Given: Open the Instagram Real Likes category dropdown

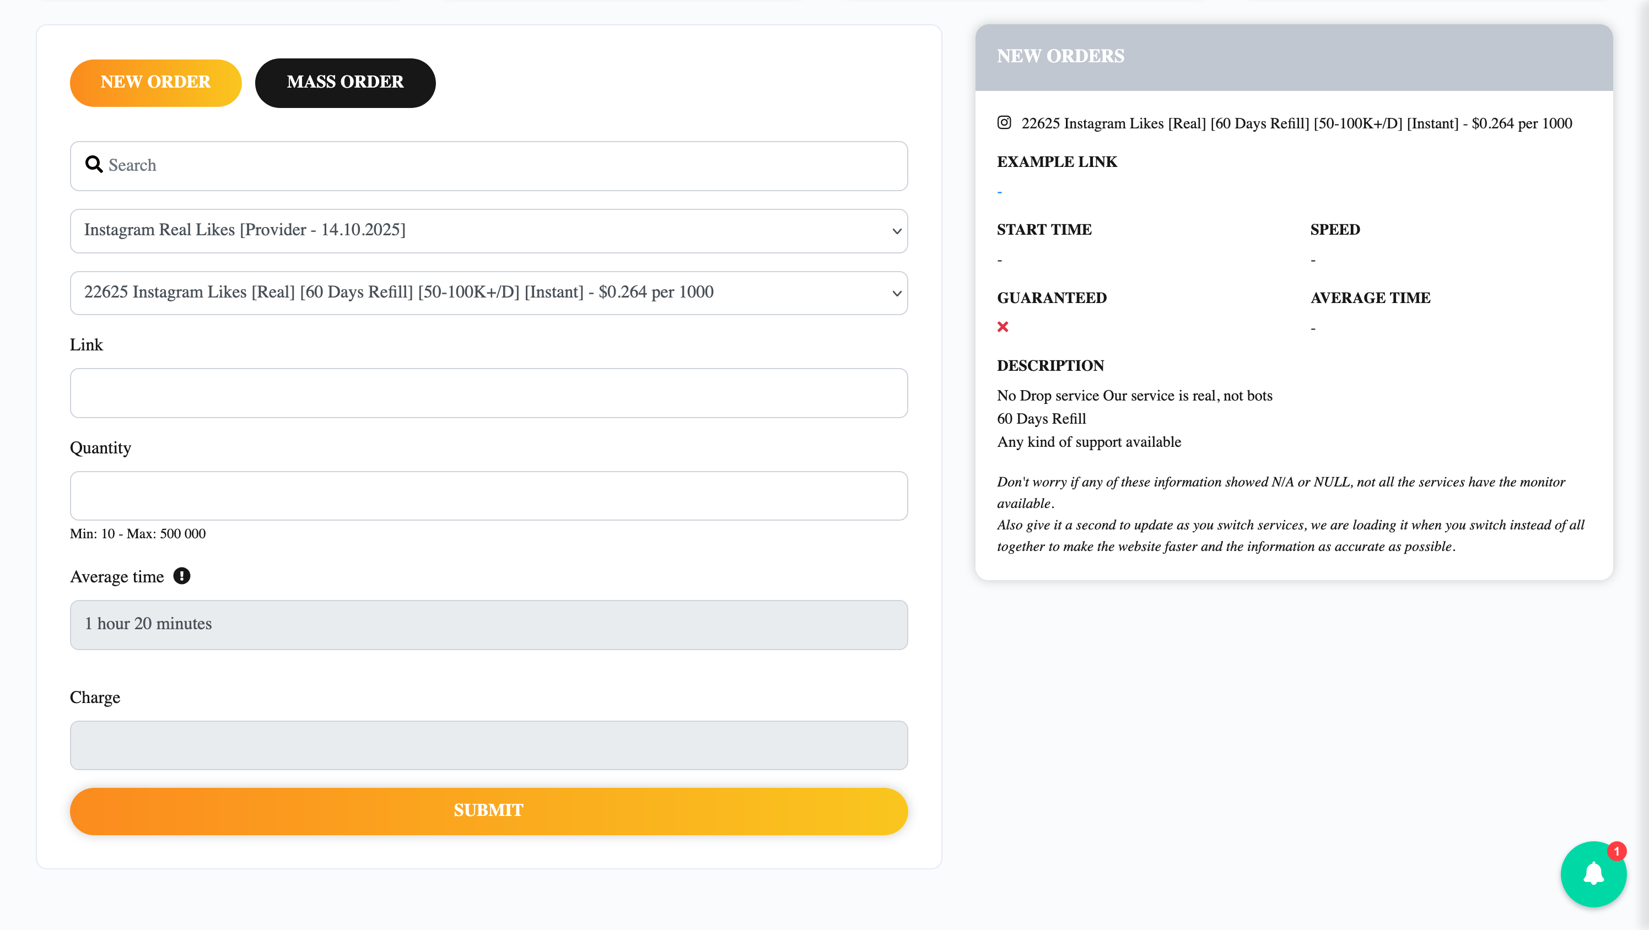Looking at the screenshot, I should tap(488, 230).
